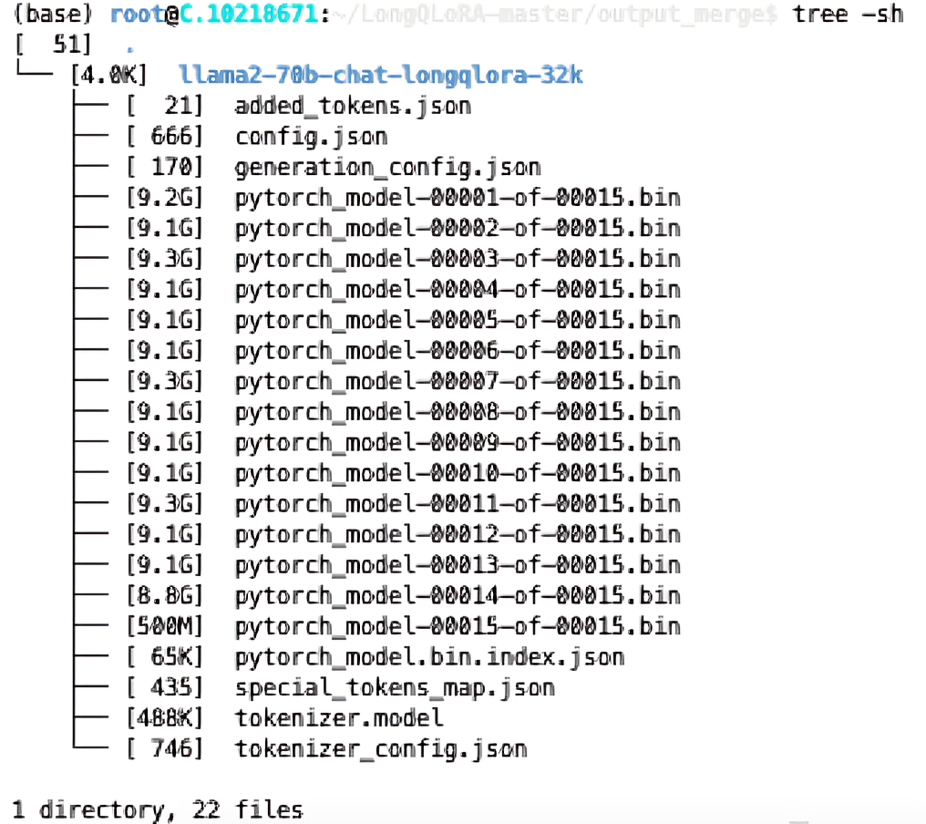Click the [500M] size value
Image resolution: width=926 pixels, height=824 pixels.
[x=165, y=627]
